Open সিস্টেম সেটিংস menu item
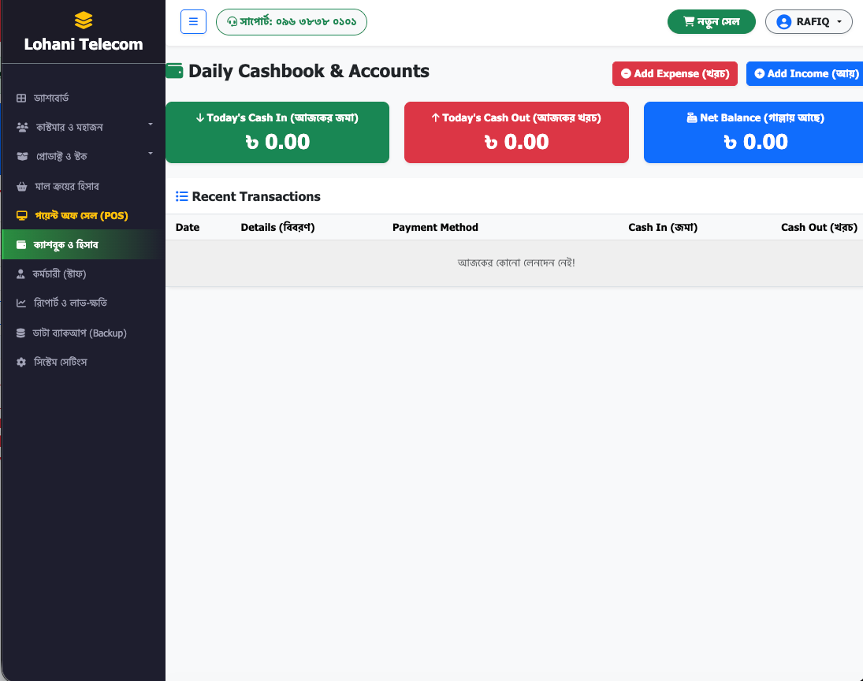The image size is (863, 681). click(x=83, y=362)
